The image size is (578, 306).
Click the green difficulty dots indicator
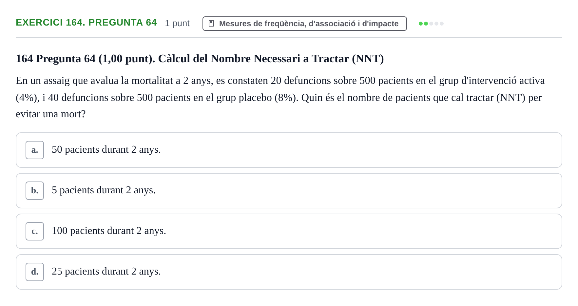pos(431,24)
